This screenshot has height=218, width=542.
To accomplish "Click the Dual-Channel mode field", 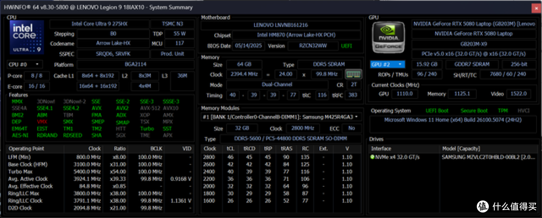I will point(277,85).
